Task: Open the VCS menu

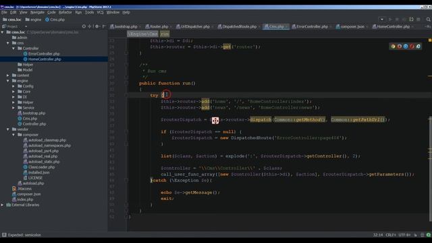Action: pyautogui.click(x=101, y=12)
